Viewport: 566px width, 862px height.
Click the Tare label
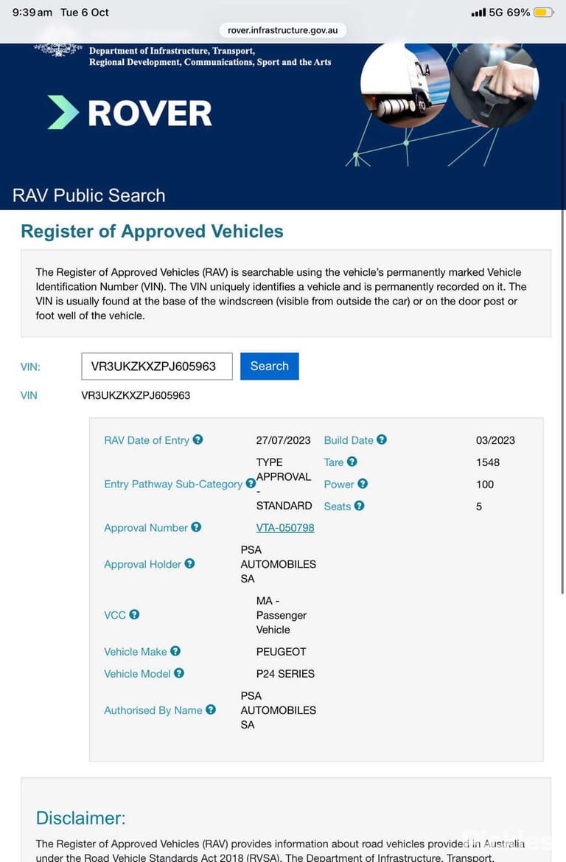coord(334,462)
